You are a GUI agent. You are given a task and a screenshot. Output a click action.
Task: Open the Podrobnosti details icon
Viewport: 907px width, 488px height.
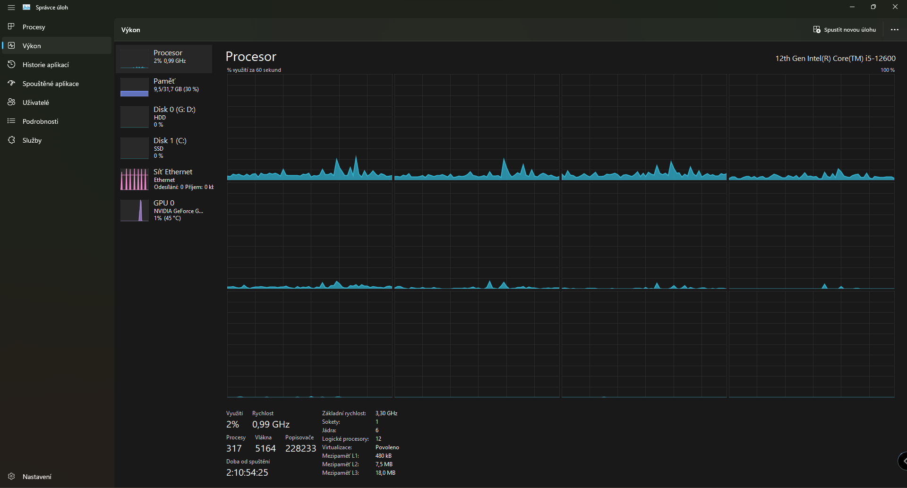(11, 121)
